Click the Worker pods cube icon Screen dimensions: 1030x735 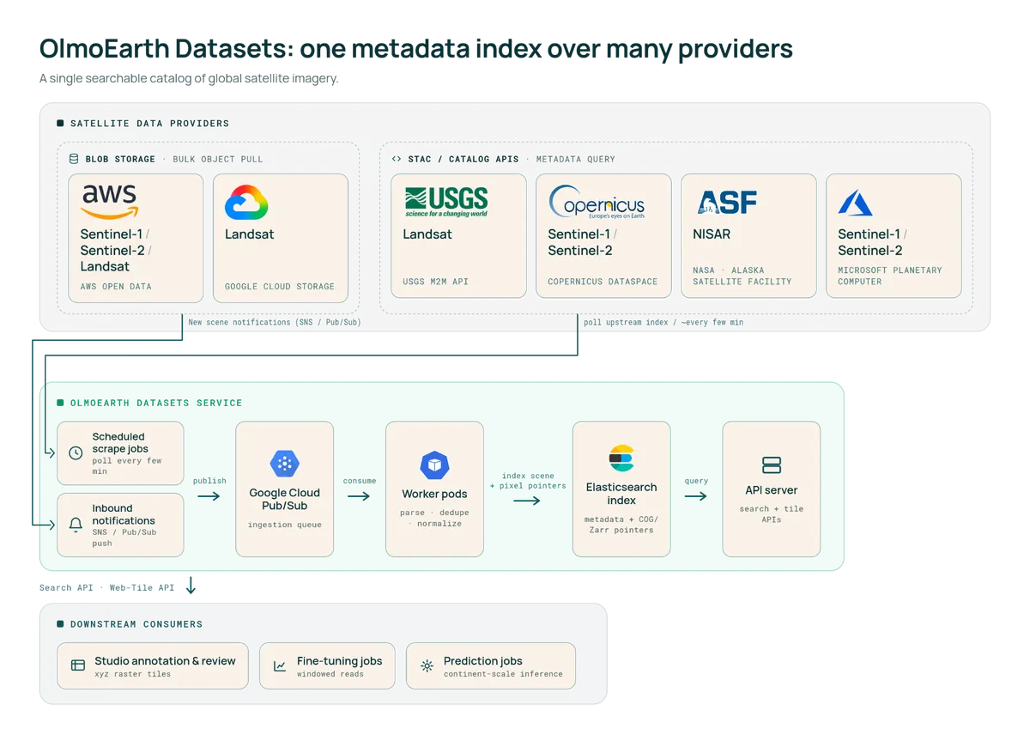[434, 465]
